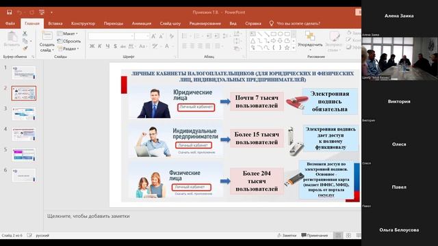Open the spell-check icon in the status bar
The image size is (438, 246).
click(x=29, y=235)
